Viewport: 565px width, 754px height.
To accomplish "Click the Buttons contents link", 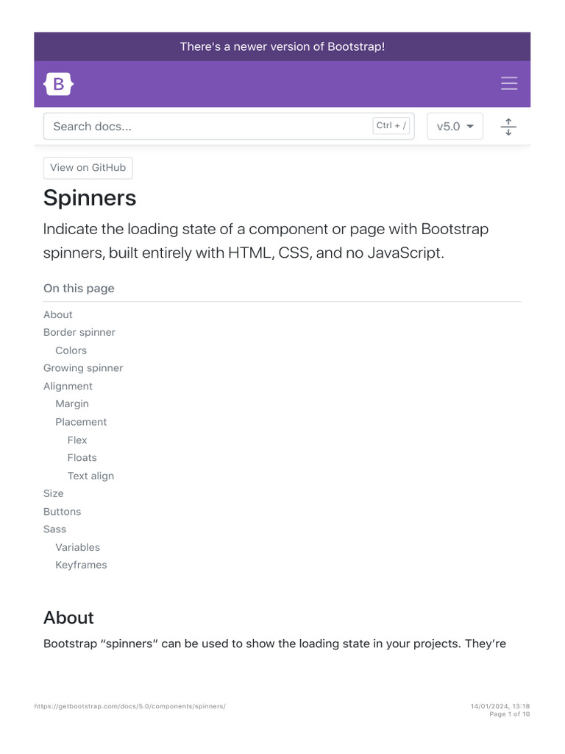I will [x=62, y=511].
